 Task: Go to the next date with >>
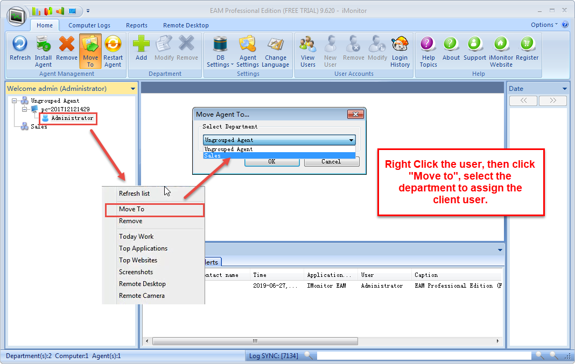pyautogui.click(x=552, y=101)
